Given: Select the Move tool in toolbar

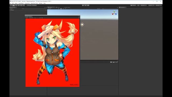Looking at the screenshot, I should [14, 5].
